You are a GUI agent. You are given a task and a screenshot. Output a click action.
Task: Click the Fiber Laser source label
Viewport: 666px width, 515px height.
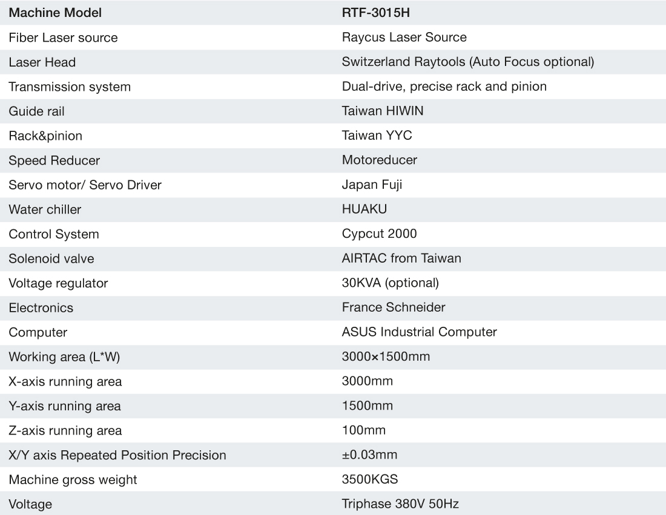[63, 38]
